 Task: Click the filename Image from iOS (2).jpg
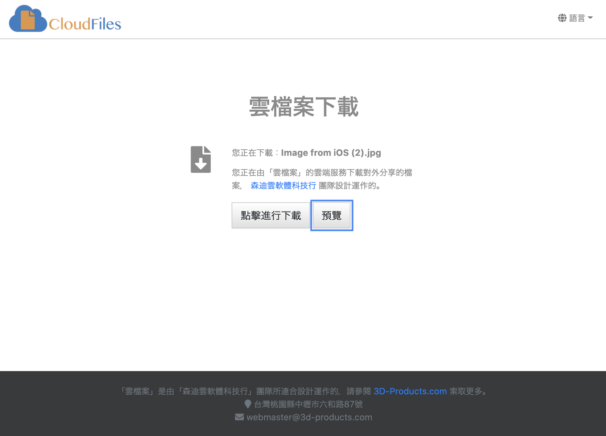click(x=331, y=153)
